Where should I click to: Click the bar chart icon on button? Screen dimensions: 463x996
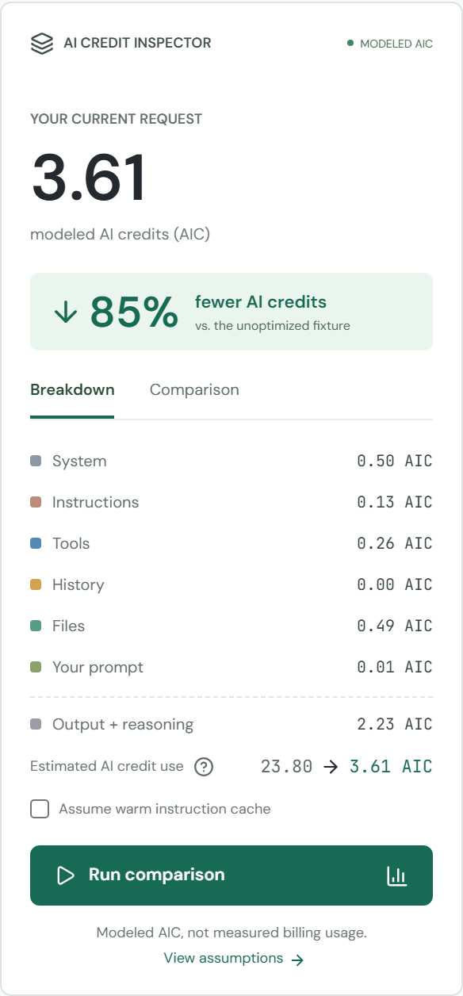[396, 875]
